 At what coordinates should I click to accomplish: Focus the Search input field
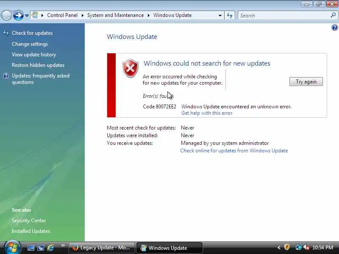pyautogui.click(x=284, y=16)
